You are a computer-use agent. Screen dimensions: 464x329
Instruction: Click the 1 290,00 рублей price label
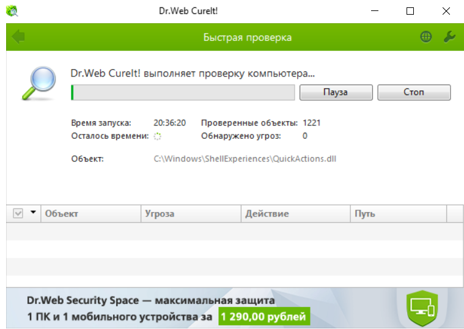pos(264,317)
